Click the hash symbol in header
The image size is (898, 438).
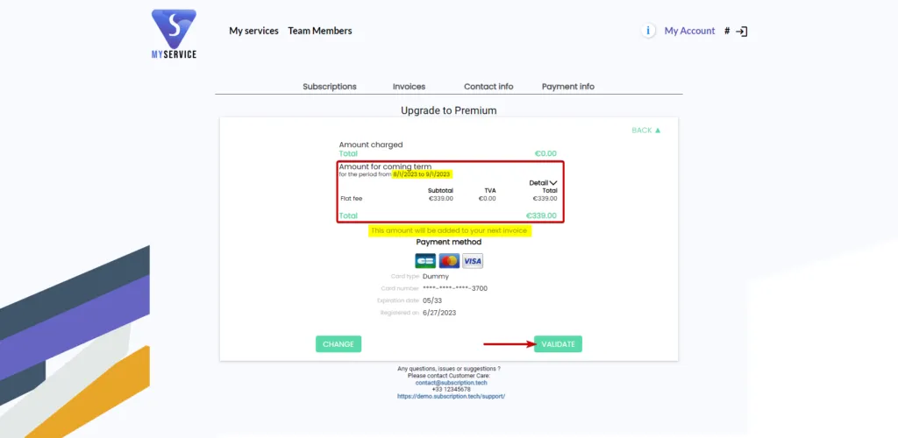tap(727, 32)
